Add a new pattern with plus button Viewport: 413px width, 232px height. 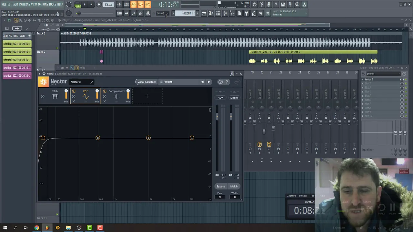[x=197, y=13]
